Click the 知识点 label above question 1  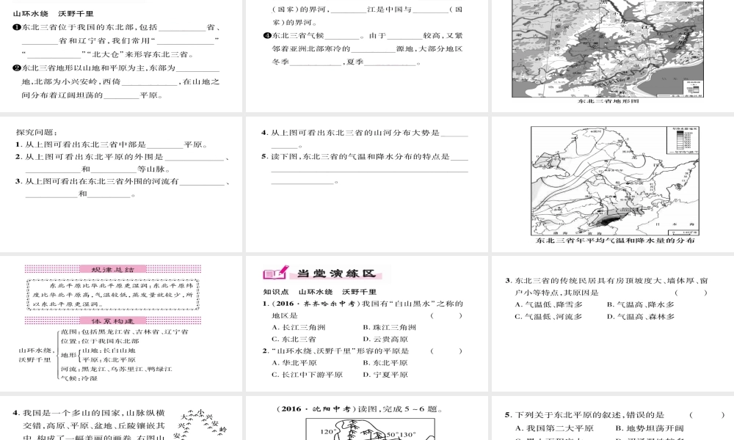pos(276,292)
